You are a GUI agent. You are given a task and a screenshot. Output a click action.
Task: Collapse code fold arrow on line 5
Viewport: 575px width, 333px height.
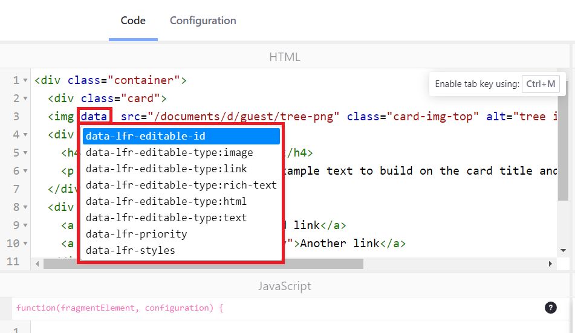(x=25, y=152)
